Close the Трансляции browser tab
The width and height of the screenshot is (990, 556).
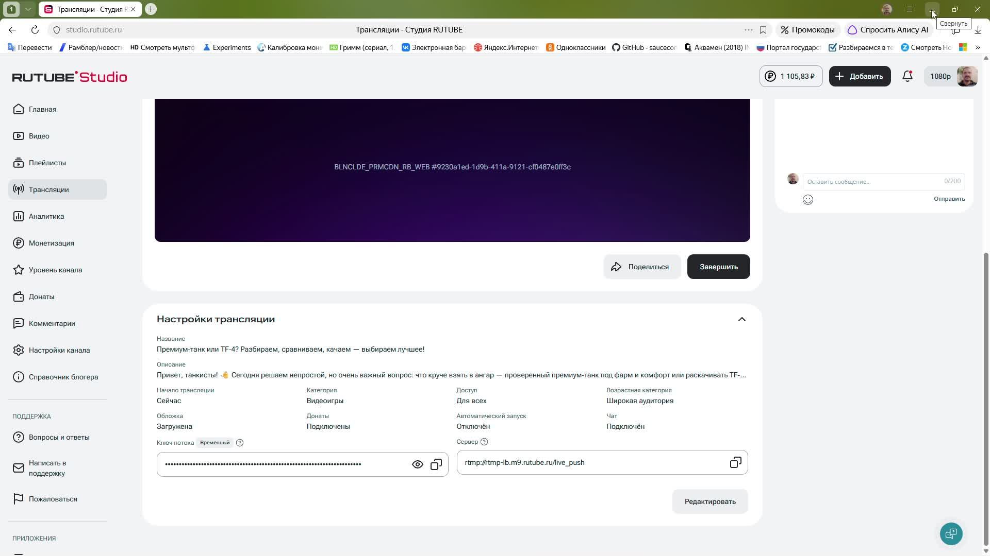point(133,9)
